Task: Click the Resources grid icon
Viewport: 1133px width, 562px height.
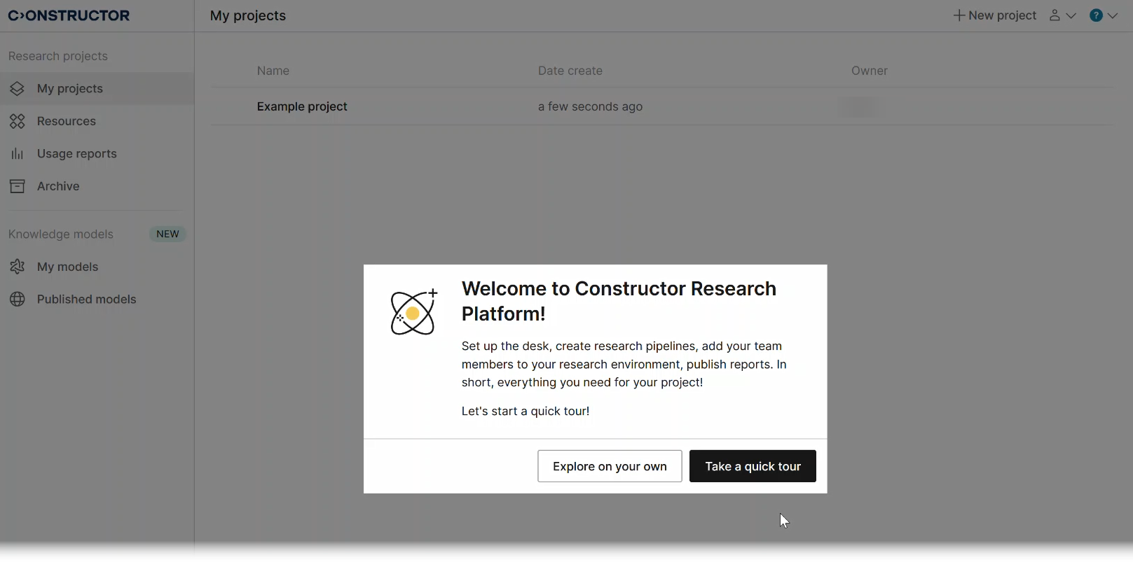Action: coord(18,122)
